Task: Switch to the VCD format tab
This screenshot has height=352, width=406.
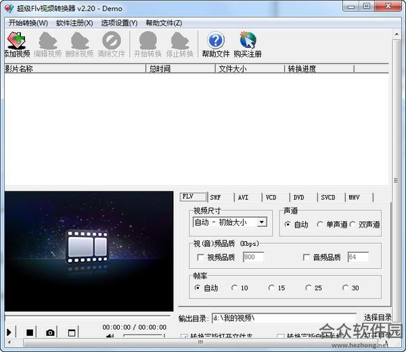Action: tap(277, 197)
